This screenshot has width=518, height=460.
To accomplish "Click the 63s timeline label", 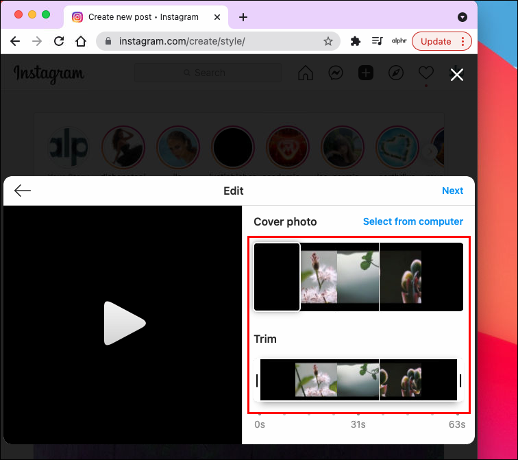I will (x=457, y=424).
